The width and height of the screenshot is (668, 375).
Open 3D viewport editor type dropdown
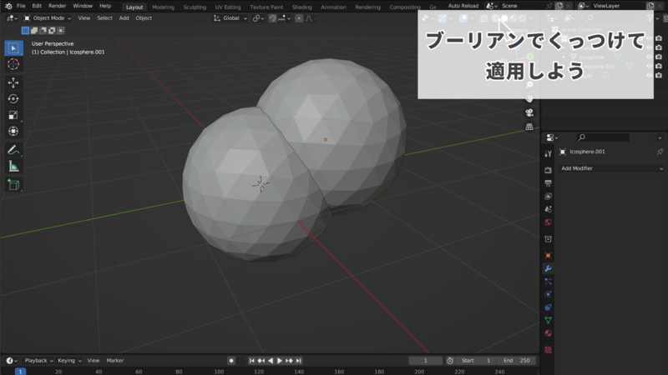pos(12,18)
